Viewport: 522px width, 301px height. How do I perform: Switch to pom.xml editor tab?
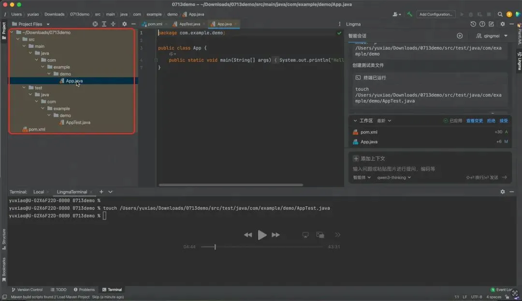click(155, 24)
